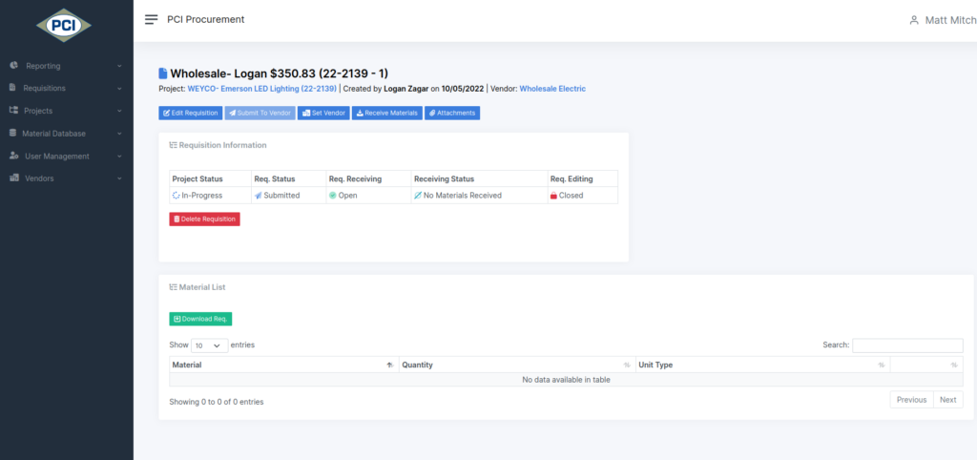977x460 pixels.
Task: Sort table by Quantity column
Action: 515,365
